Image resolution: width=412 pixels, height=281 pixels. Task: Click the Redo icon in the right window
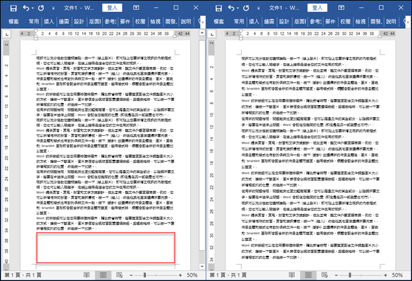pos(246,8)
